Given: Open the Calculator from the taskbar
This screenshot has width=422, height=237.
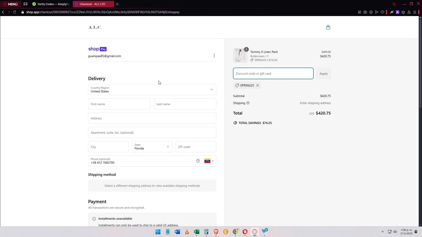Looking at the screenshot, I should [x=206, y=232].
